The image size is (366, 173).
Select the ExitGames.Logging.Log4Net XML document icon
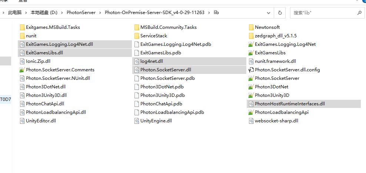[x=251, y=44]
